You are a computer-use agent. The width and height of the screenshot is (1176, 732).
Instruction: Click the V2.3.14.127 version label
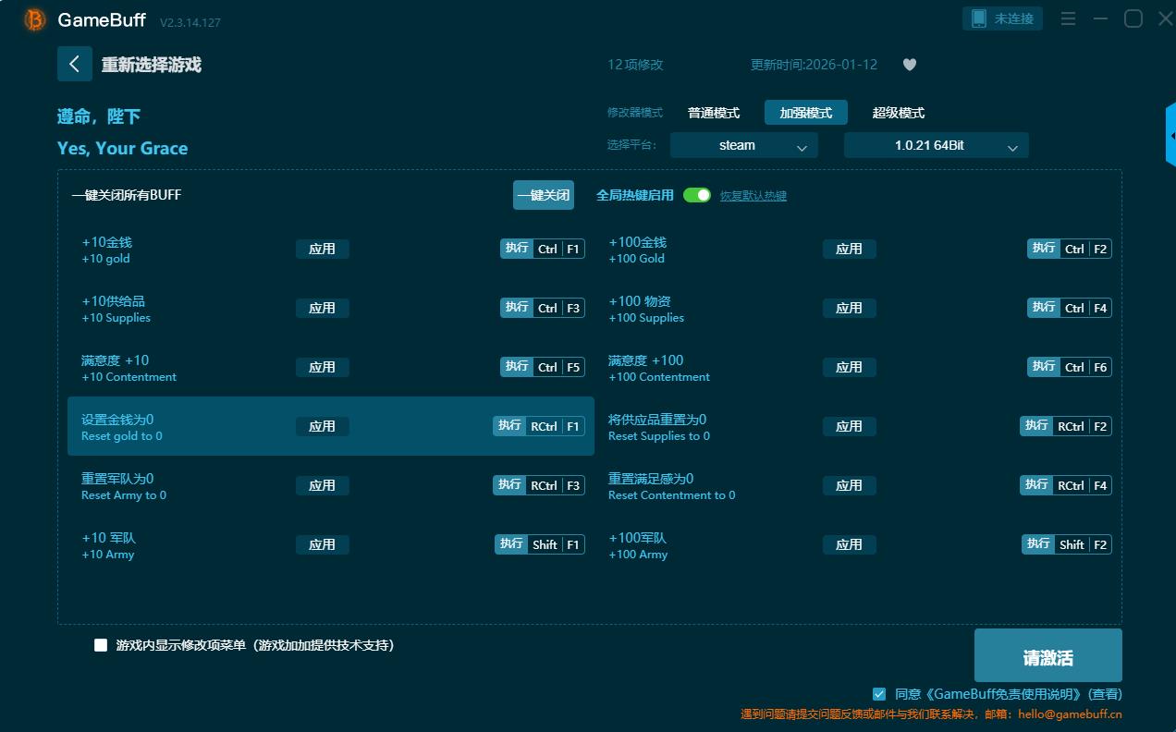pos(190,22)
